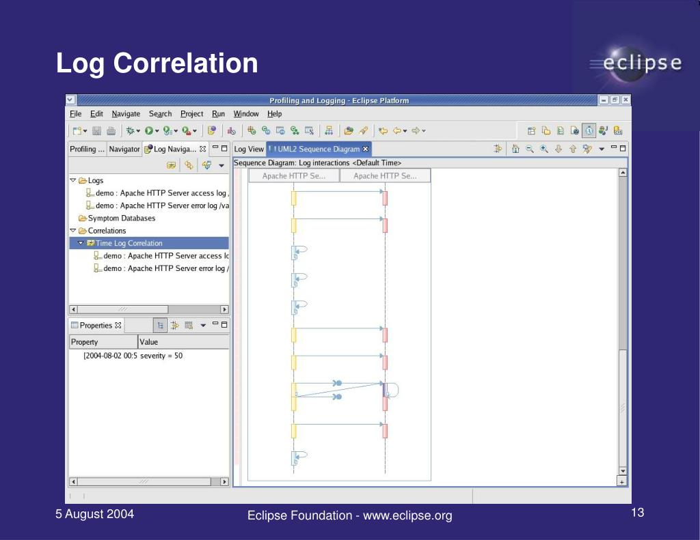This screenshot has width=700, height=540.
Task: Click the Properties horizontal scrollbar thumb
Action: 144,481
